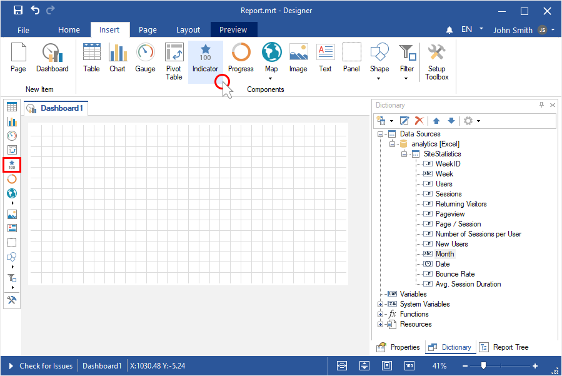Viewport: 562px width, 376px height.
Task: Click the red delete icon in Dictionary
Action: click(x=419, y=121)
